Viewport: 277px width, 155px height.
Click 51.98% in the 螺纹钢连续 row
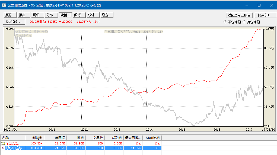click(x=79, y=148)
